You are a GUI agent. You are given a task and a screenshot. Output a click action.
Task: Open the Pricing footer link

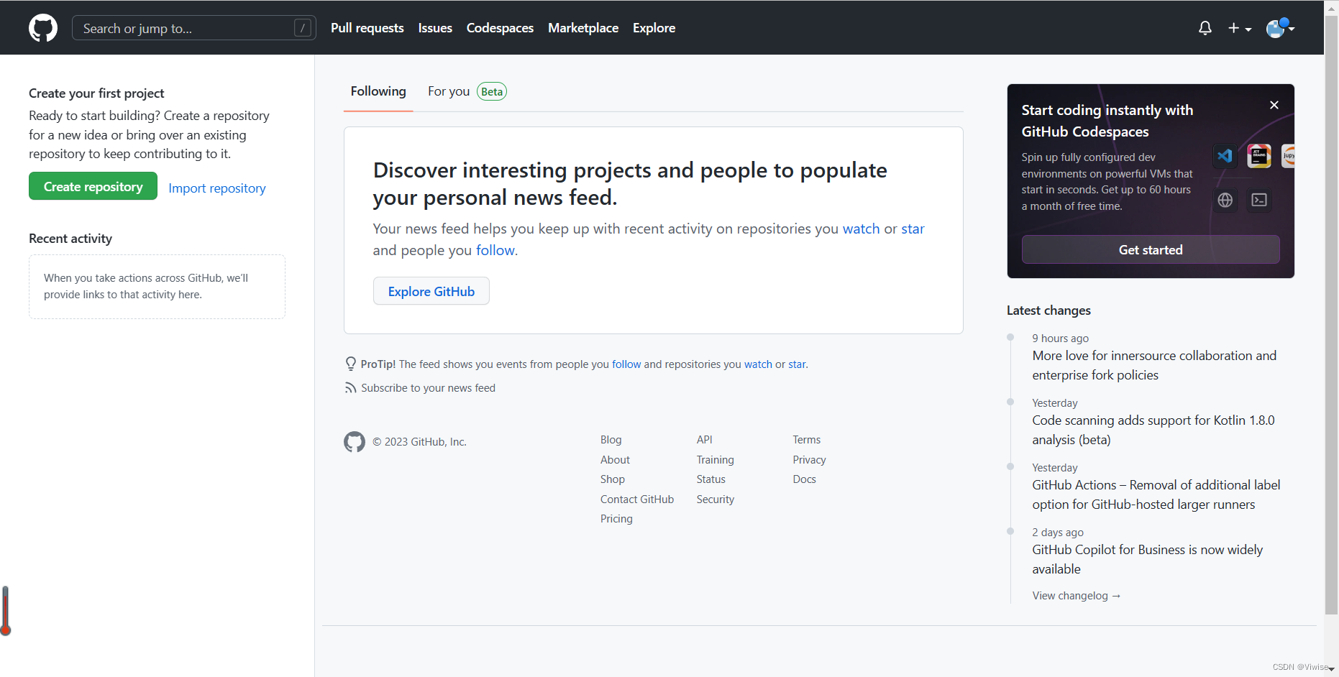(616, 519)
